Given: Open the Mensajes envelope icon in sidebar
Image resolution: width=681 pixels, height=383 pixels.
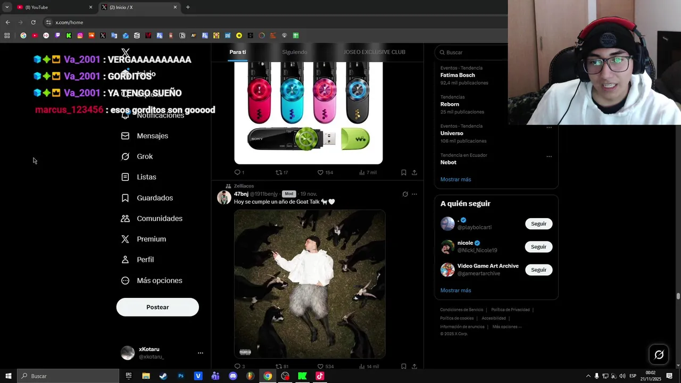Looking at the screenshot, I should tap(125, 136).
